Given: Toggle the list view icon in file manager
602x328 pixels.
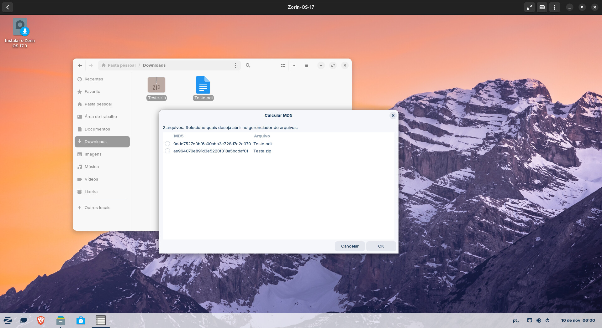Looking at the screenshot, I should click(283, 65).
